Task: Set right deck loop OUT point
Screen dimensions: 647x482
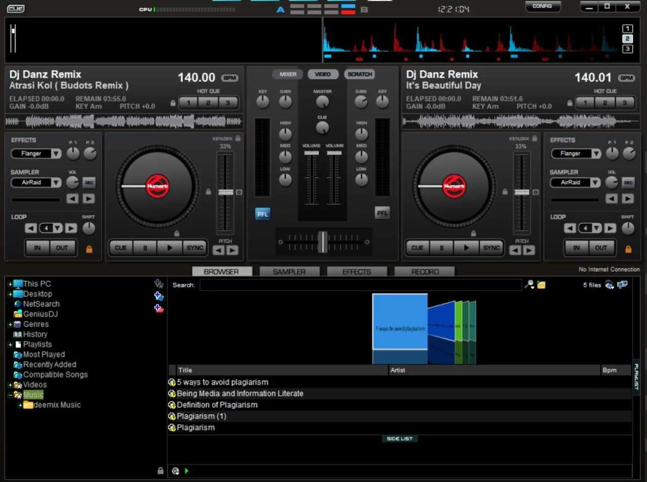Action: (x=601, y=248)
